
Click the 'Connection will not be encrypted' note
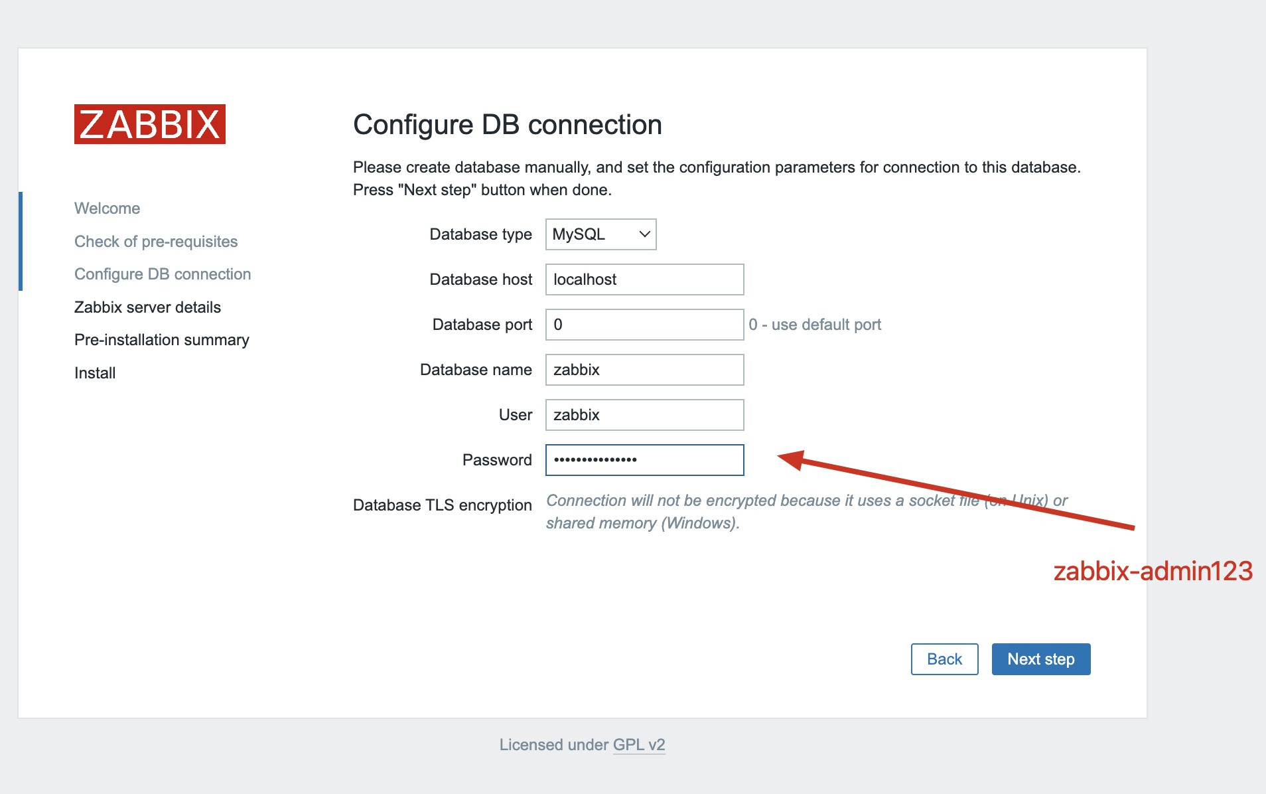pos(807,512)
